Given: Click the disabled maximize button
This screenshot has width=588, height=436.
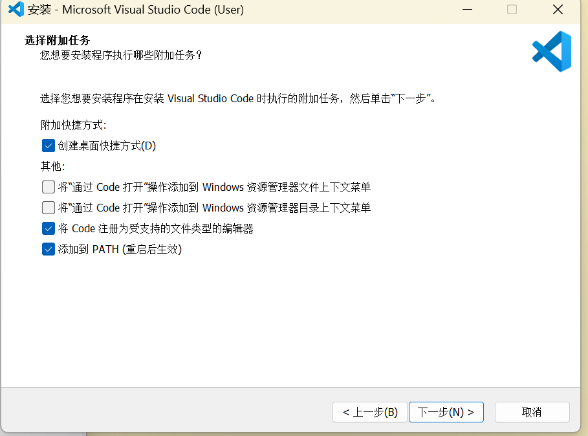Looking at the screenshot, I should tap(512, 9).
